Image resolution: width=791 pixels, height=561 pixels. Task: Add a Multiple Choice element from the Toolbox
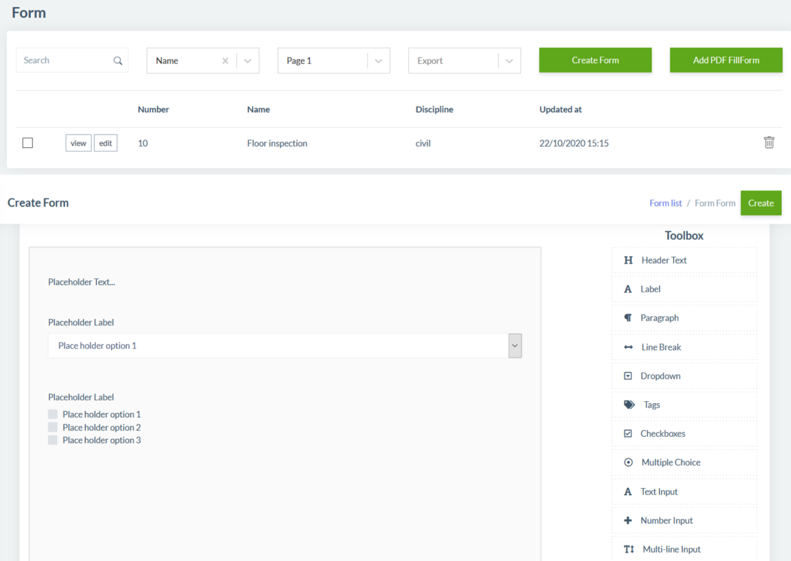click(670, 461)
